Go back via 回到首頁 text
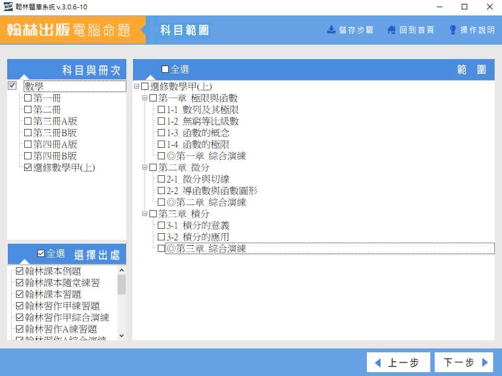The width and height of the screenshot is (502, 376). 416,30
